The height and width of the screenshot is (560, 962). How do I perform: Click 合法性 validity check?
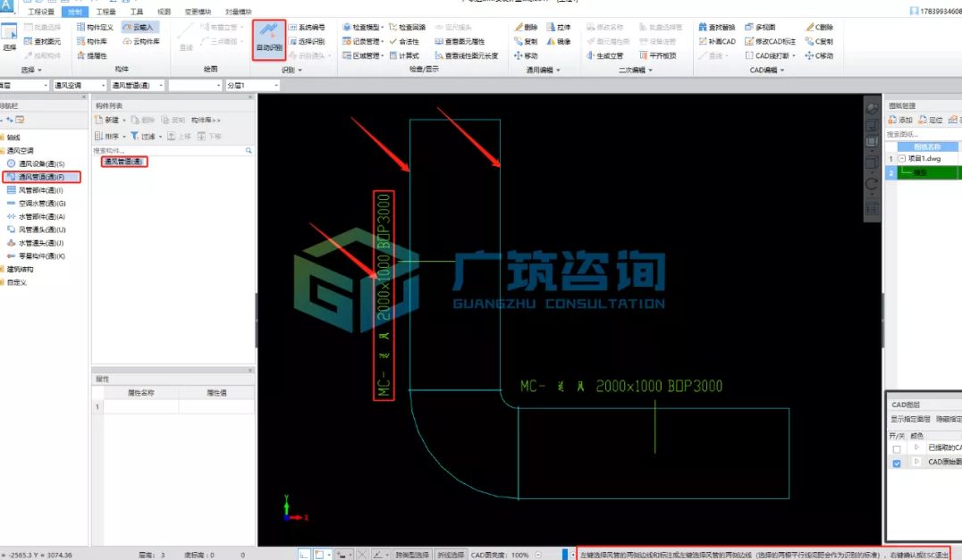click(404, 41)
